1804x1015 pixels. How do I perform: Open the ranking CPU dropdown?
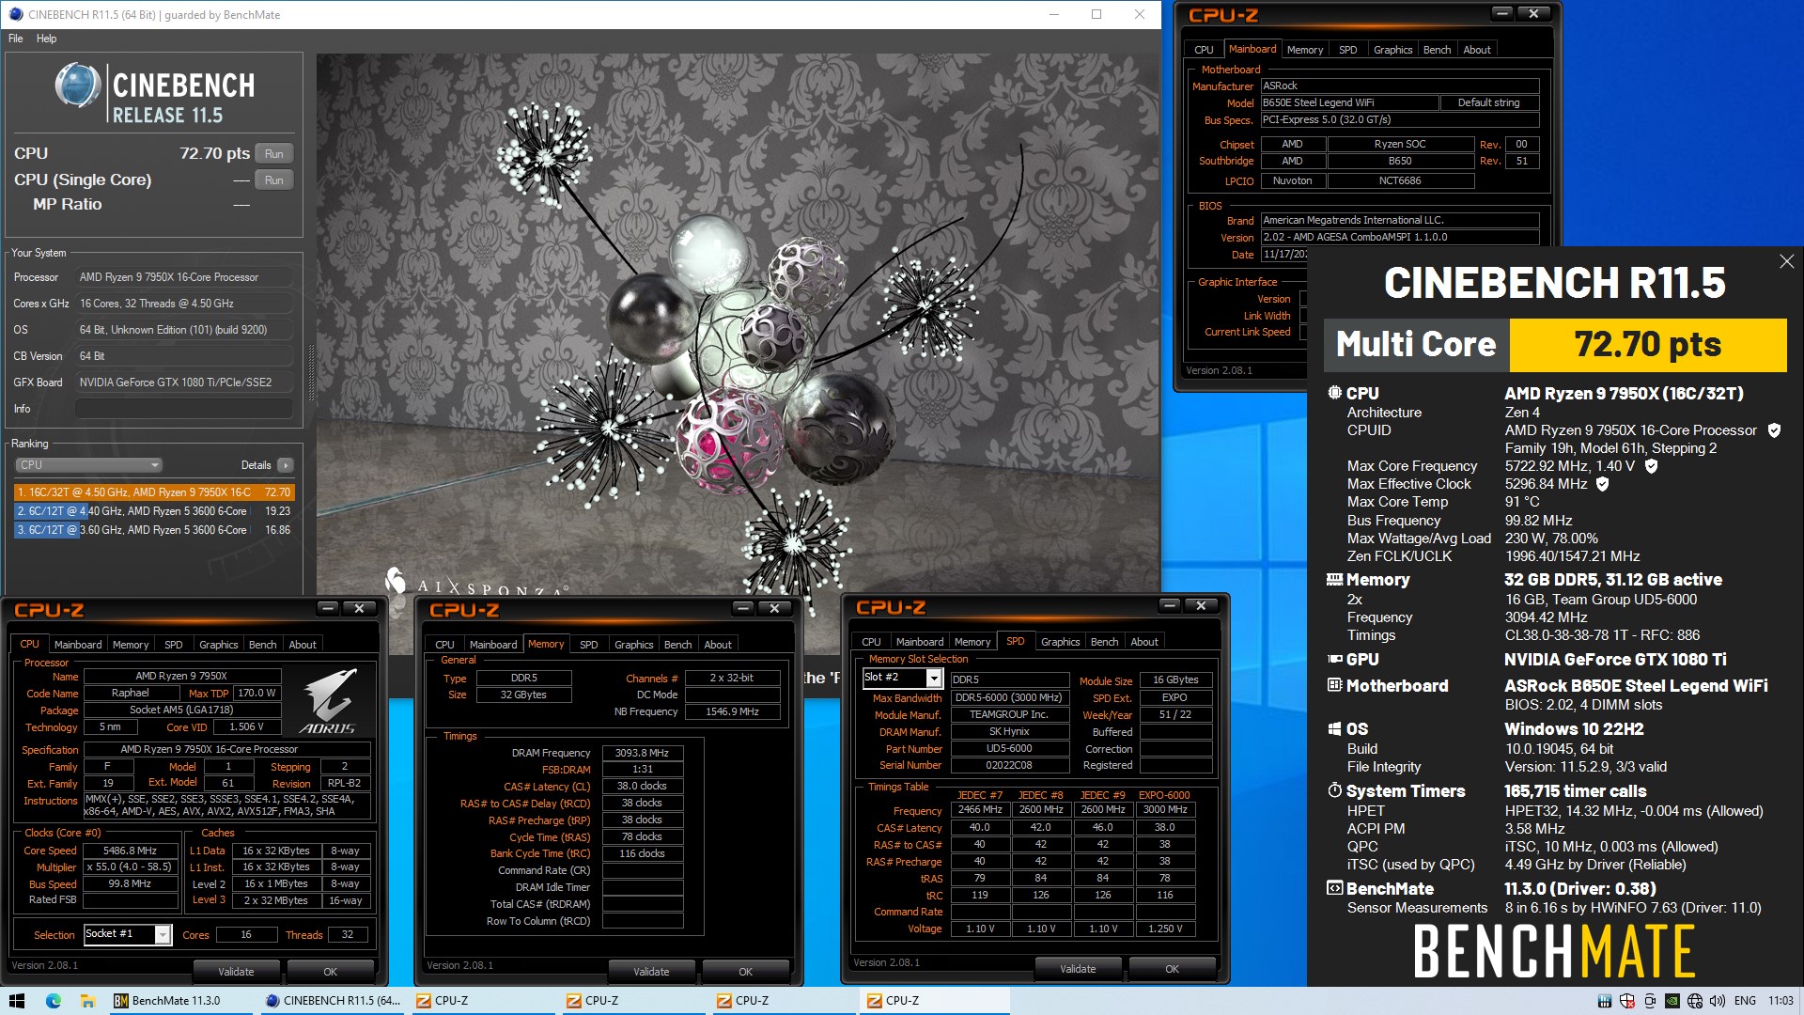pyautogui.click(x=88, y=465)
